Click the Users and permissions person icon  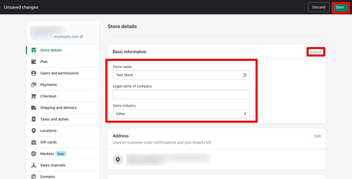coord(34,73)
